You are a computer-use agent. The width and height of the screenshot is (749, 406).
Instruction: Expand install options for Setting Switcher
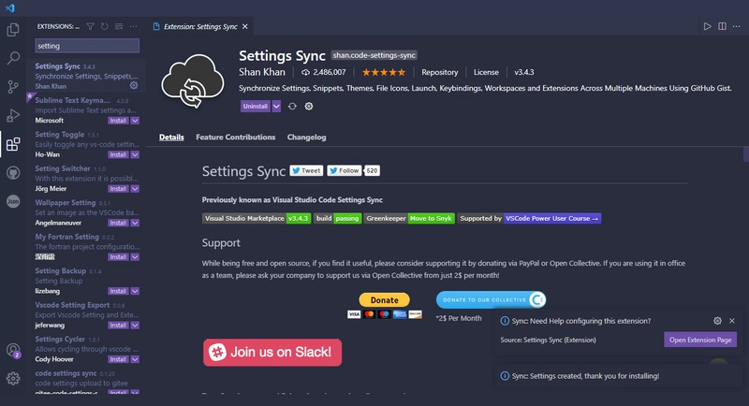coord(135,189)
